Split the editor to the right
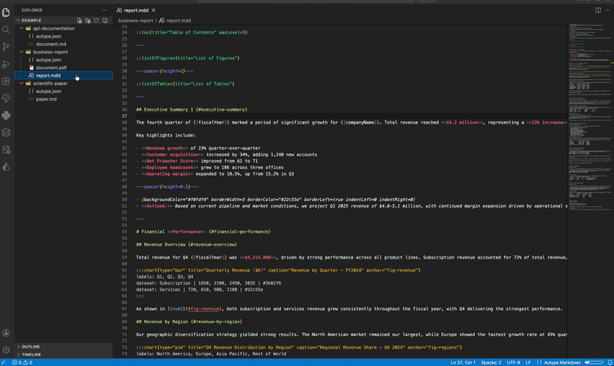This screenshot has width=614, height=366. point(599,10)
